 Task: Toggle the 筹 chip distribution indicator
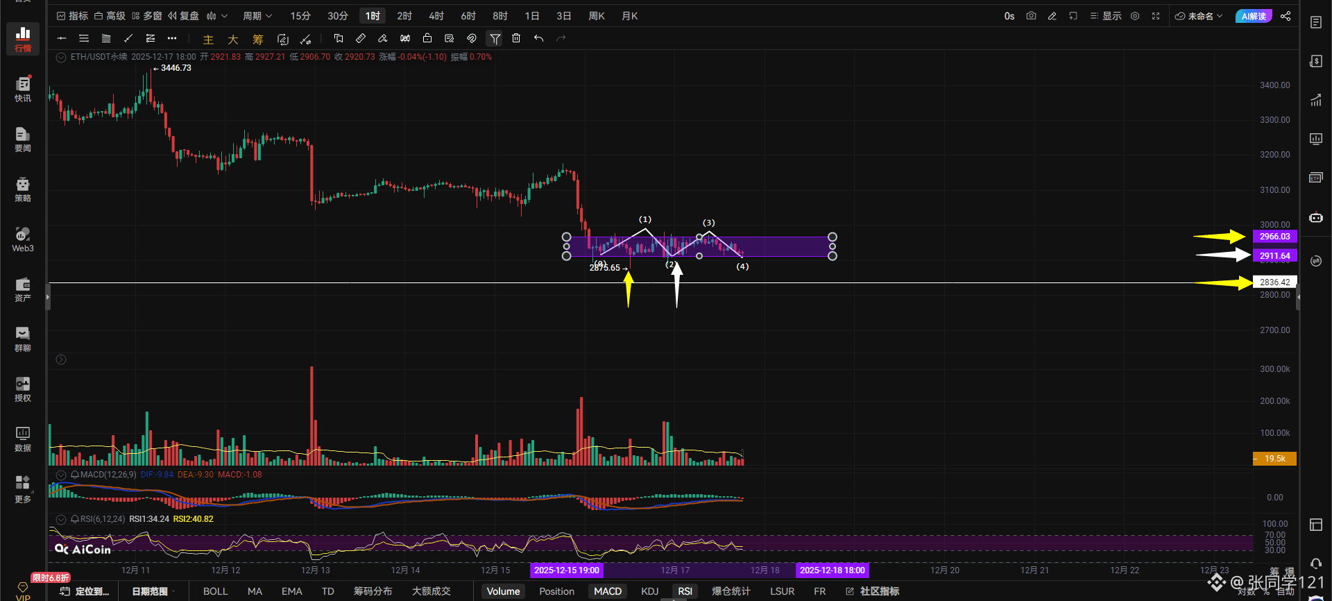coord(258,40)
